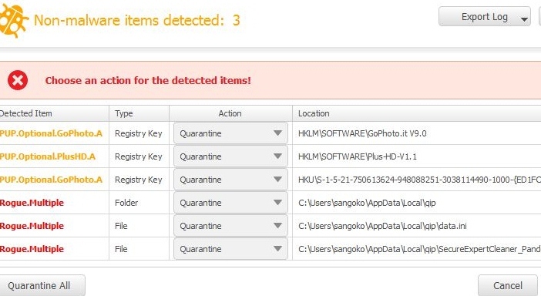Open the Export Log dropdown button
The width and height of the screenshot is (541, 296).
485,16
